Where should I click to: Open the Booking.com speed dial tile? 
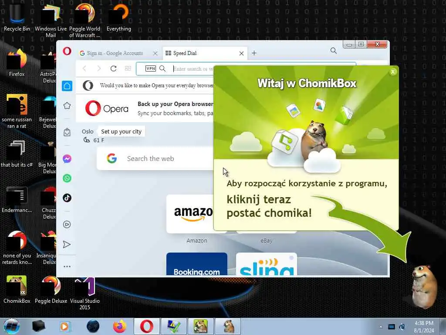pos(197,264)
